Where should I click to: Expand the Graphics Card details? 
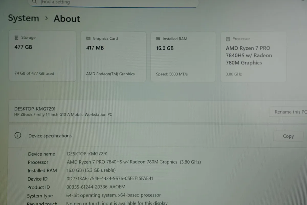coord(113,56)
